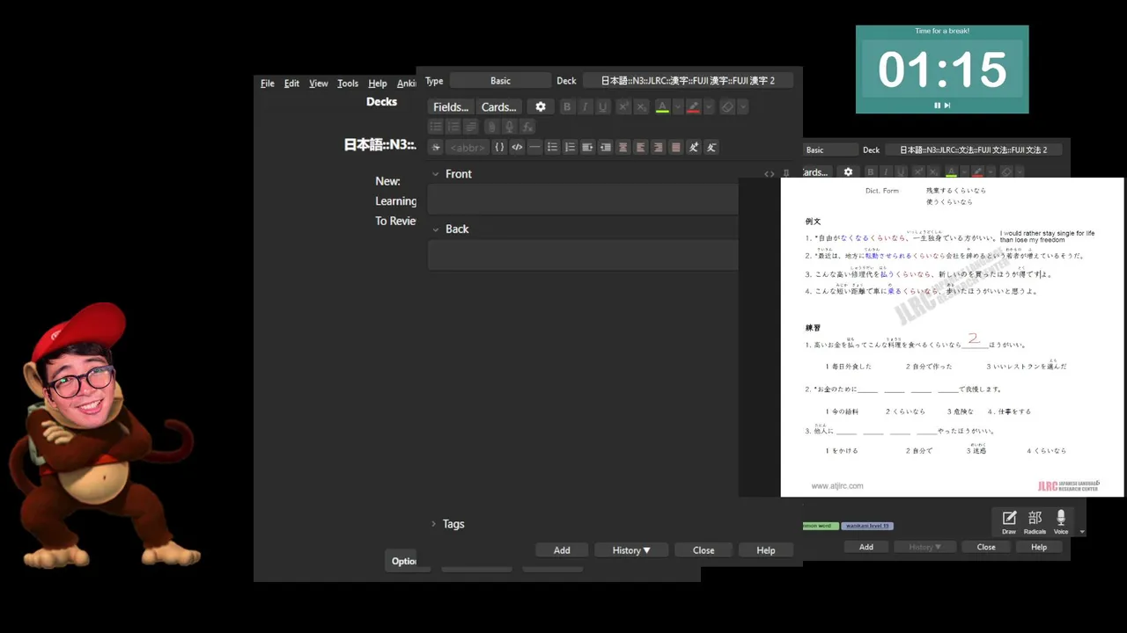Toggle underline formatting in front Add window

pyautogui.click(x=603, y=106)
